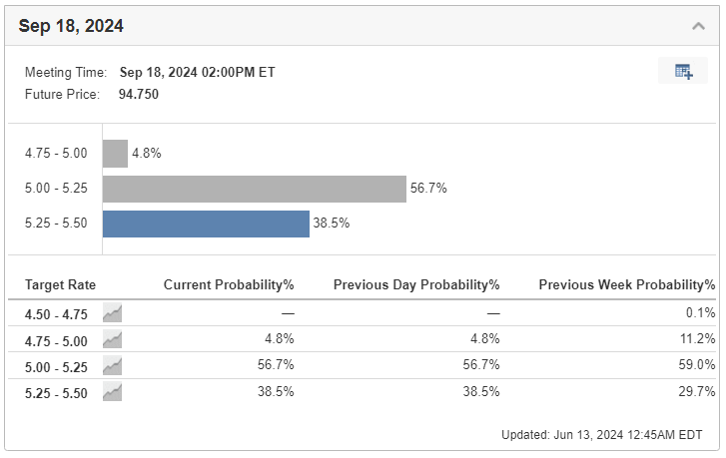Collapse the Sep 18, 2024 panel chevron
Screen dimensions: 726x458
click(x=698, y=26)
